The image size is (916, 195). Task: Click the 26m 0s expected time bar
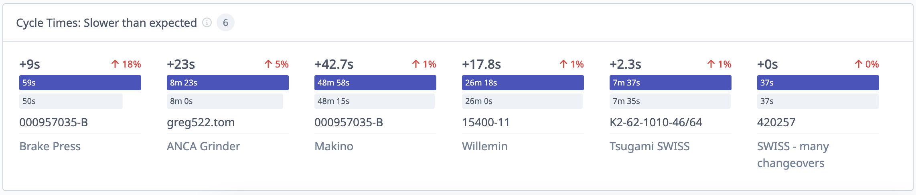coord(522,101)
